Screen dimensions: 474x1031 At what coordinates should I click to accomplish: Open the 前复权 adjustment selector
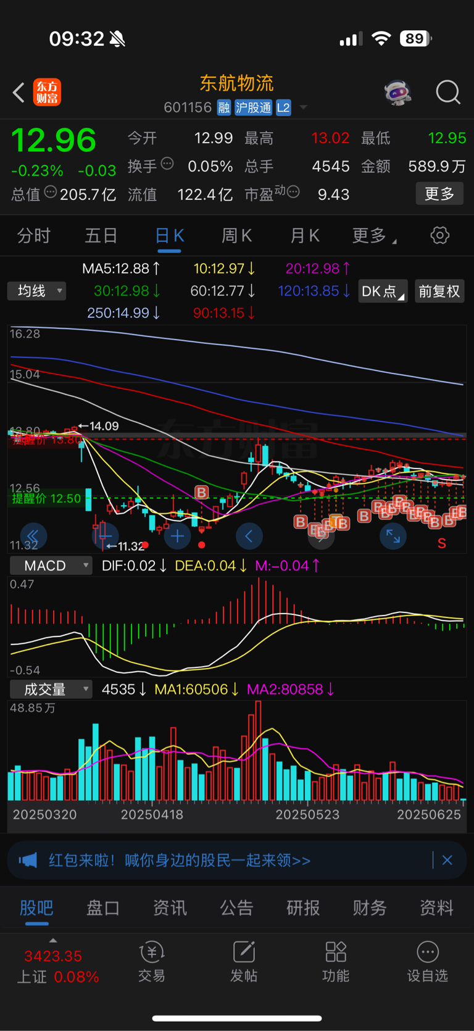pyautogui.click(x=439, y=291)
